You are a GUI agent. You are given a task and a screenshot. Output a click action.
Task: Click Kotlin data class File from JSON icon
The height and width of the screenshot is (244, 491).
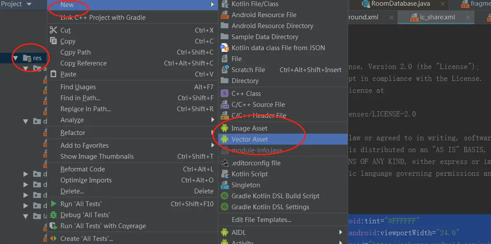coord(225,48)
